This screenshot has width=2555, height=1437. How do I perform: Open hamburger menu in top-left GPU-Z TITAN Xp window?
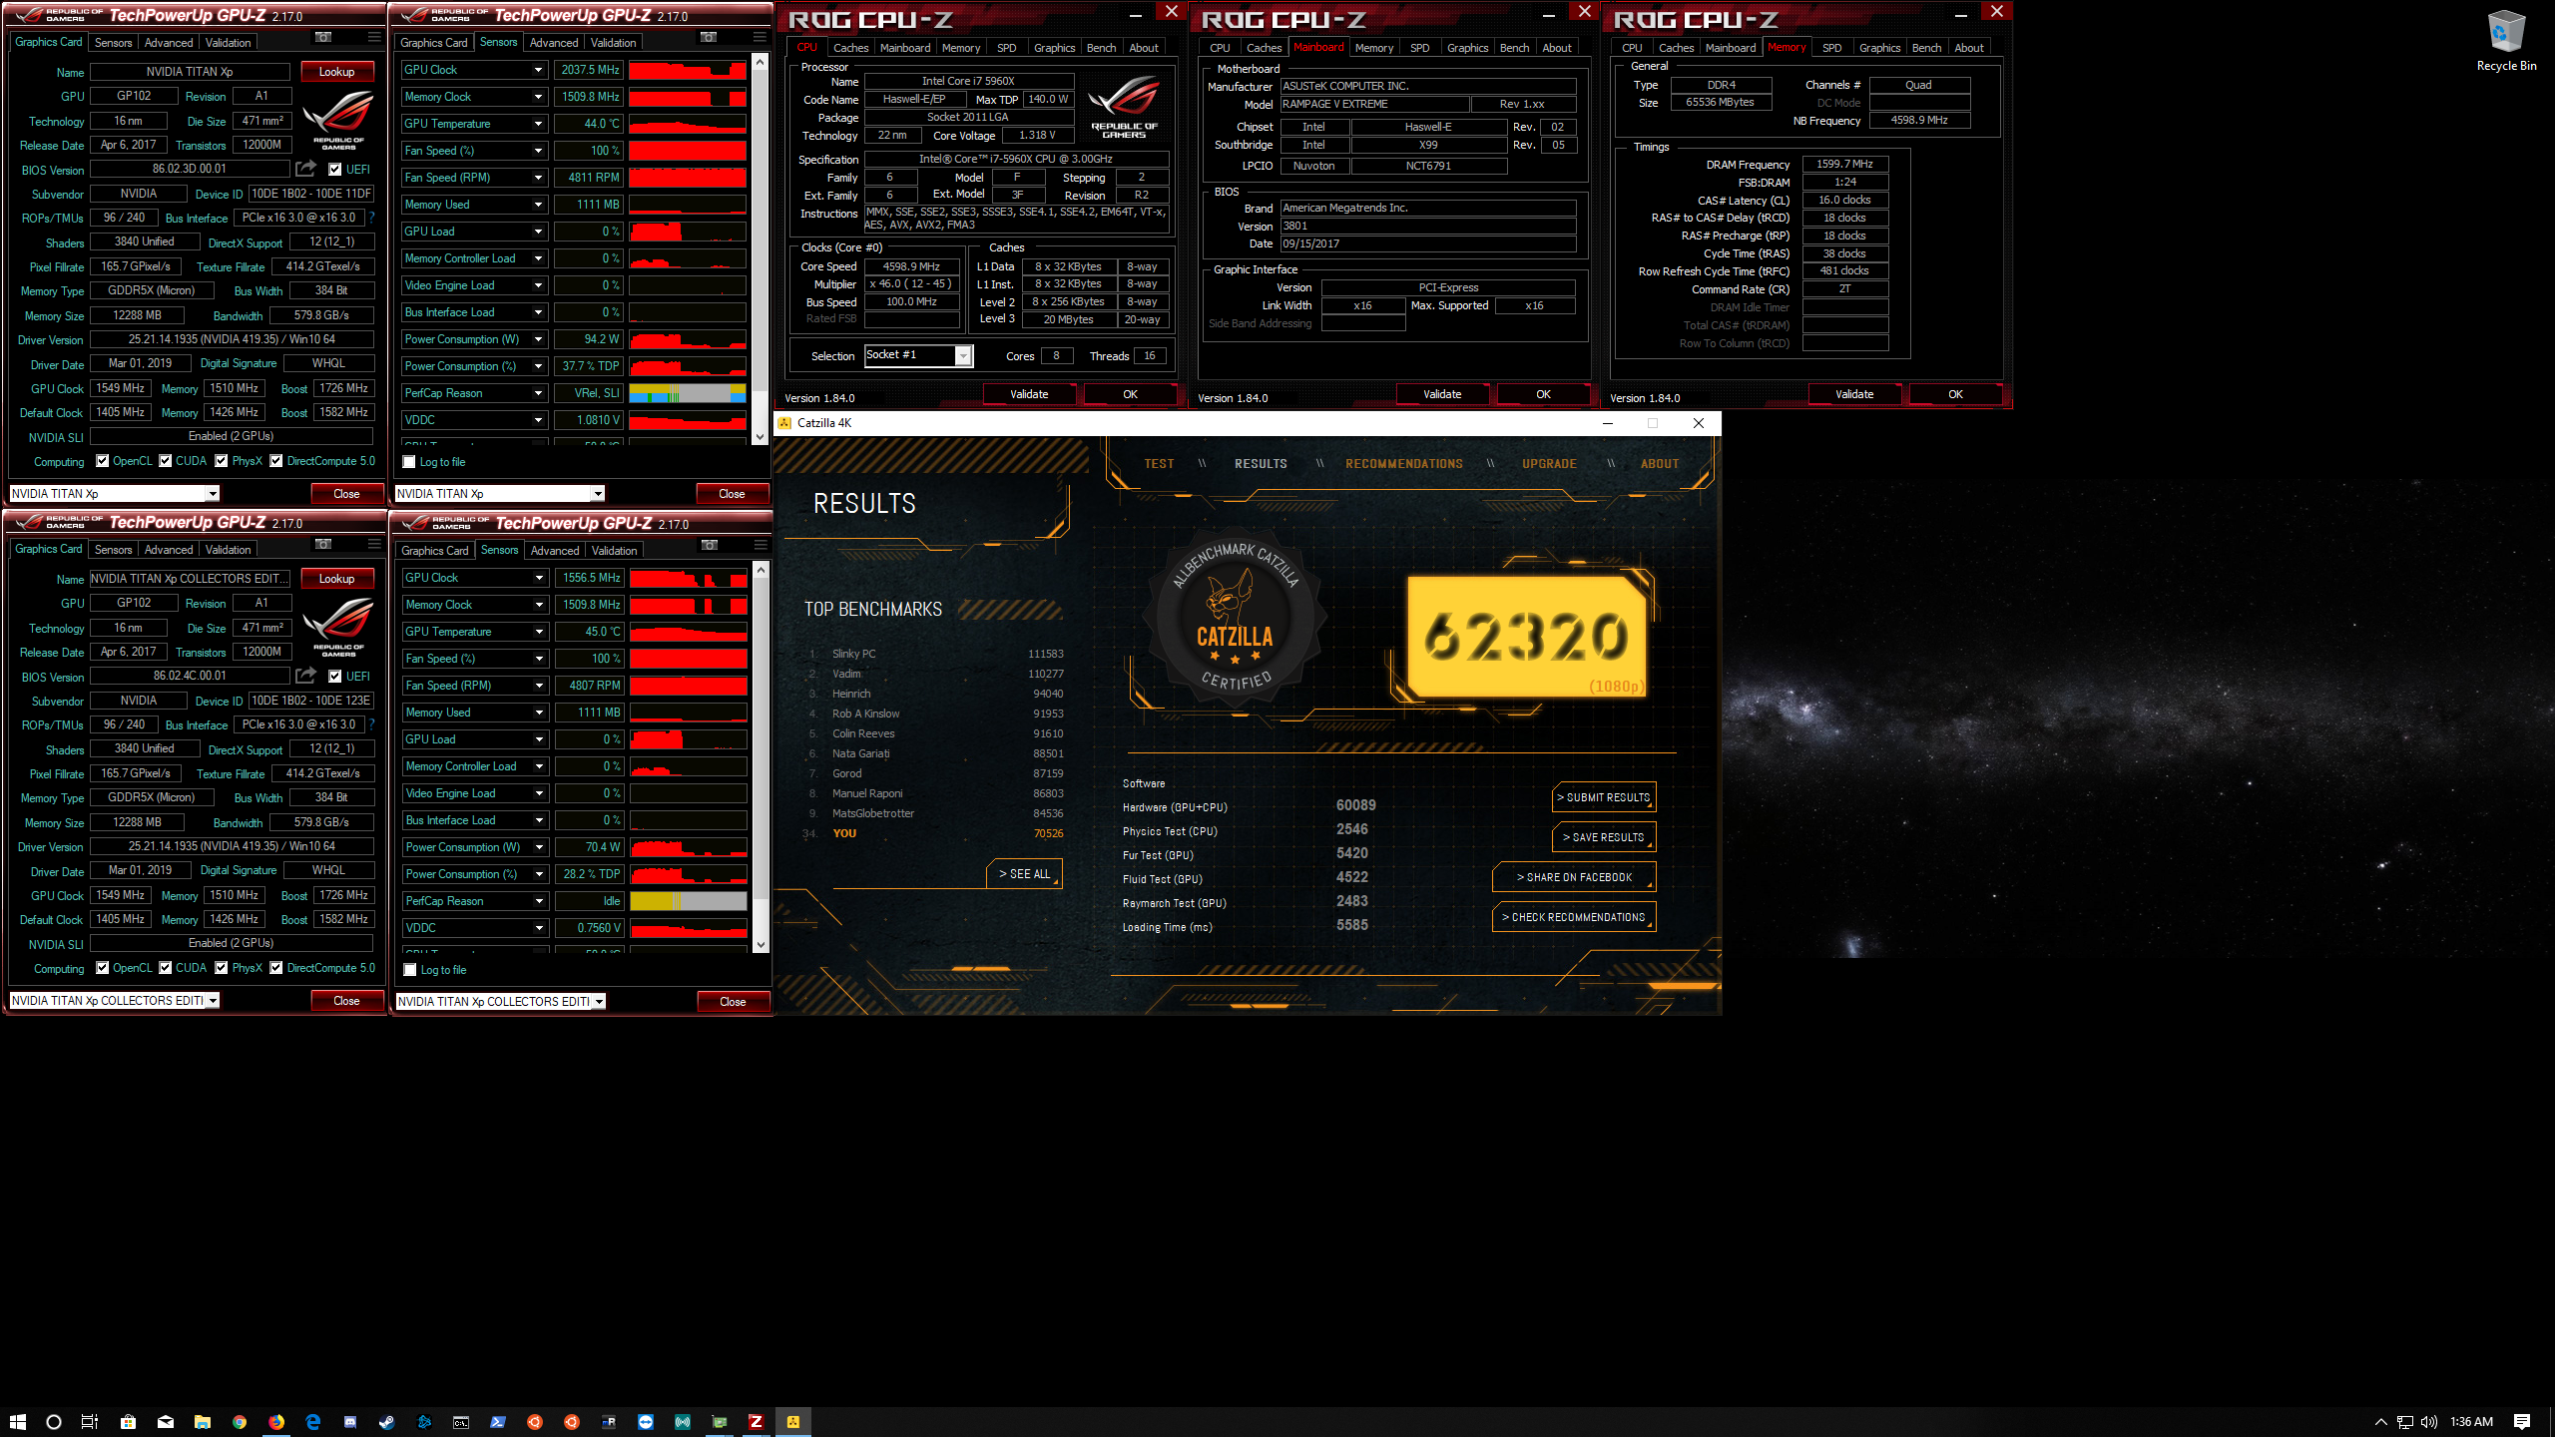(x=374, y=38)
